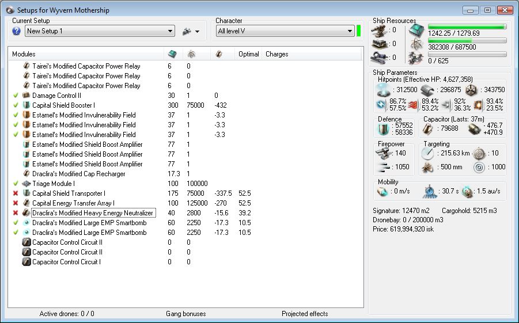This screenshot has width=519, height=323.
Task: Click the Damage Control II module icon
Action: (26, 96)
